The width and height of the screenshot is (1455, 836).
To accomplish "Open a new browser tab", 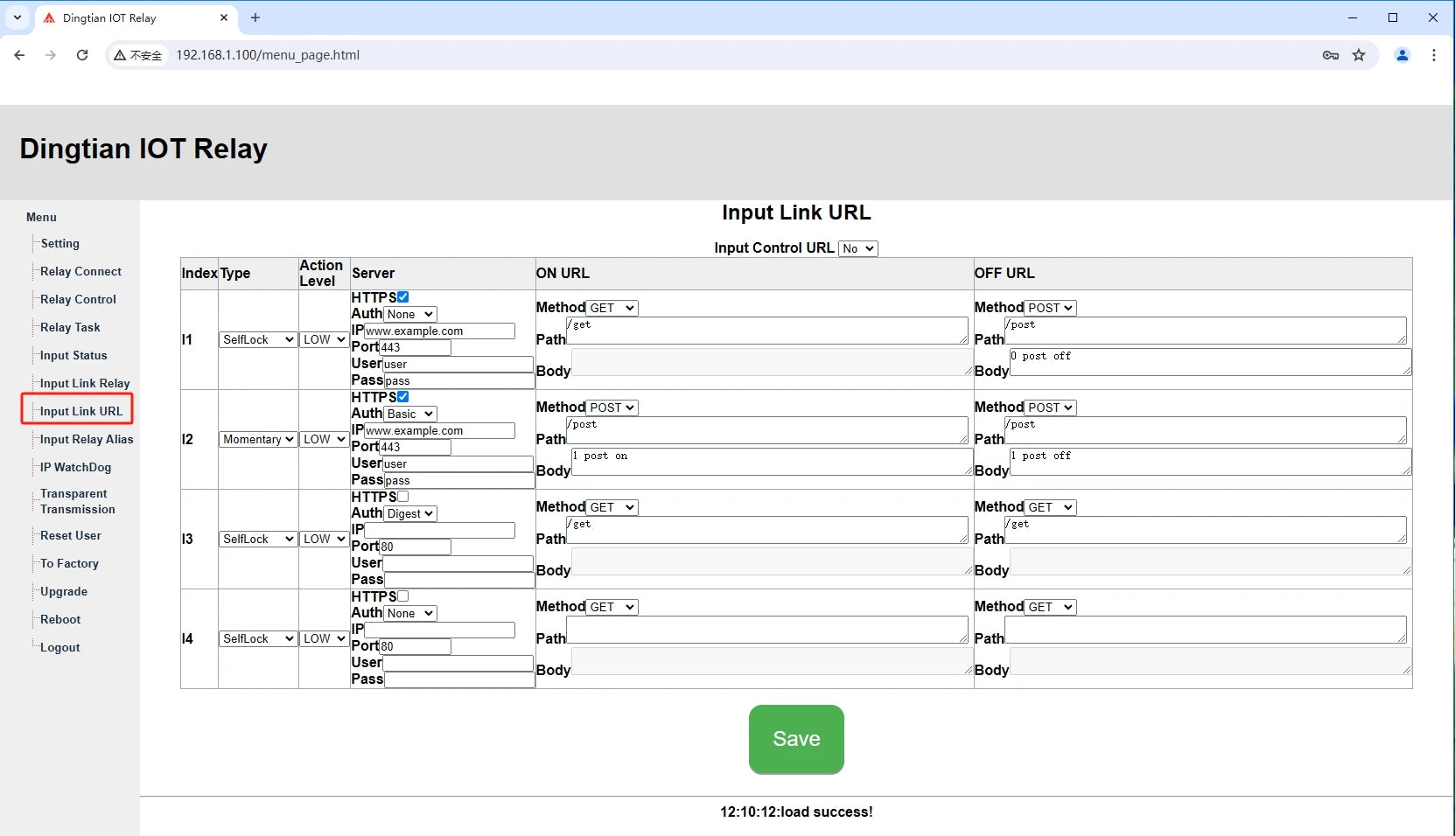I will click(255, 17).
